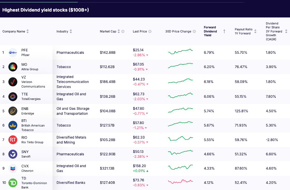Open the RIO ticker link

[24, 138]
